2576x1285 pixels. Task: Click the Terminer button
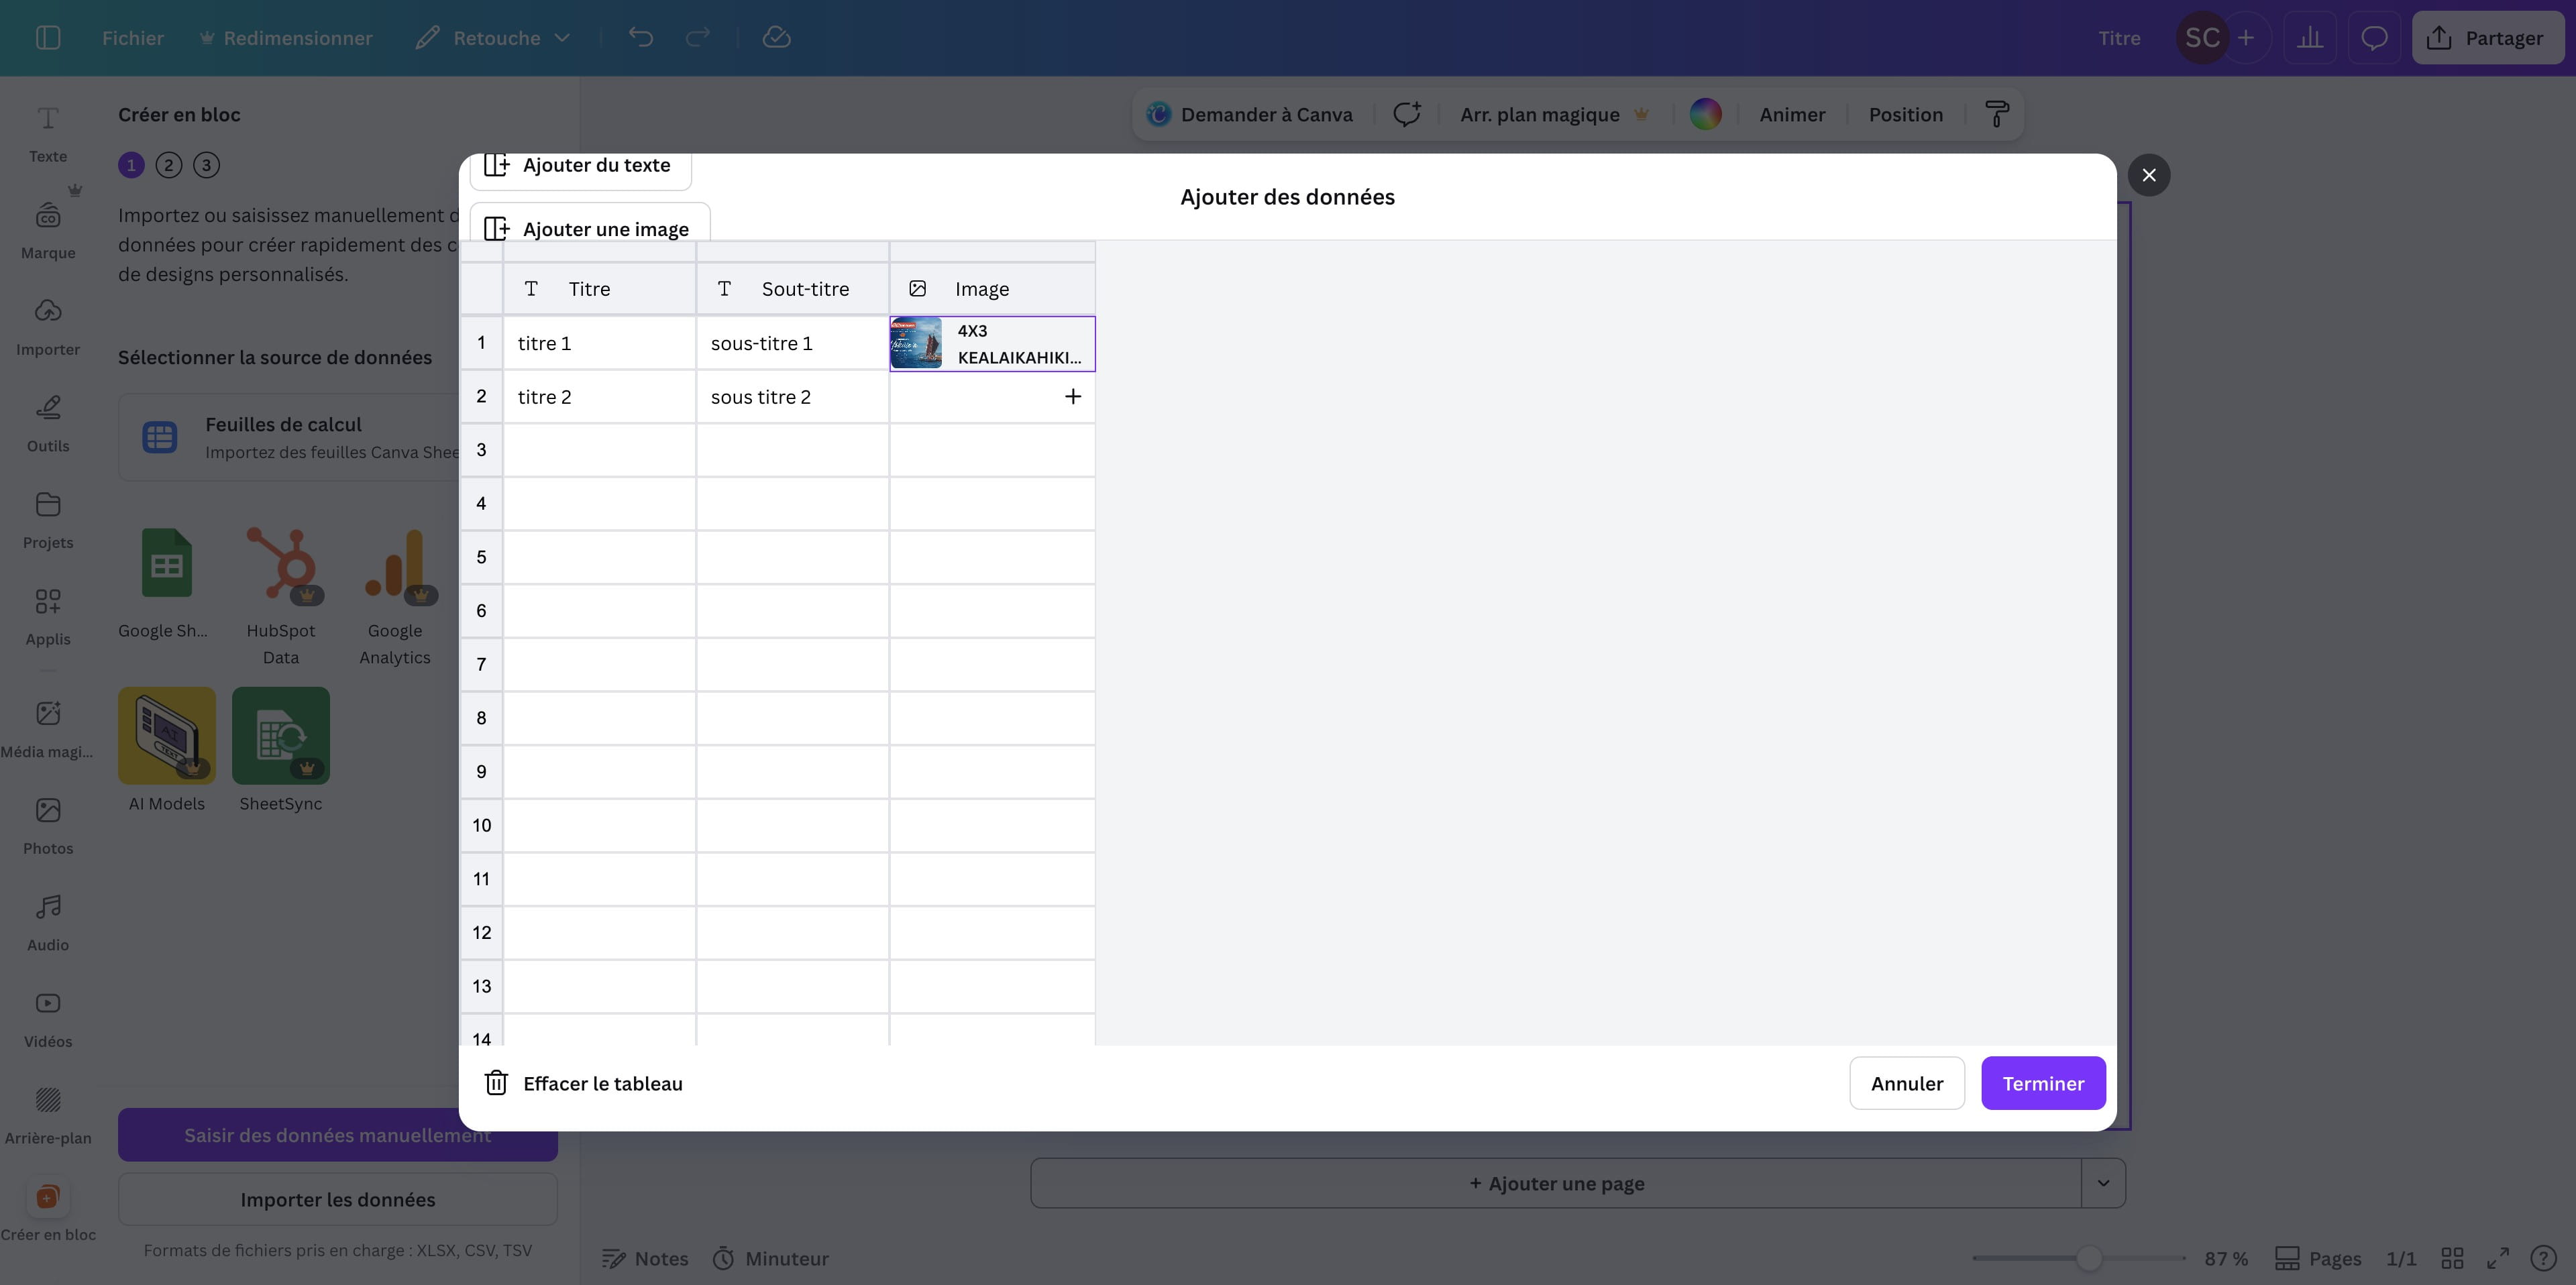click(2043, 1083)
